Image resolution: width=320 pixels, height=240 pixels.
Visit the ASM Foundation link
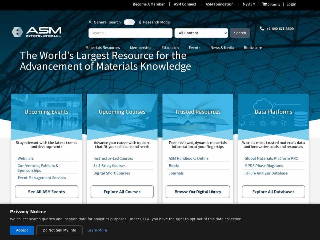219,4
